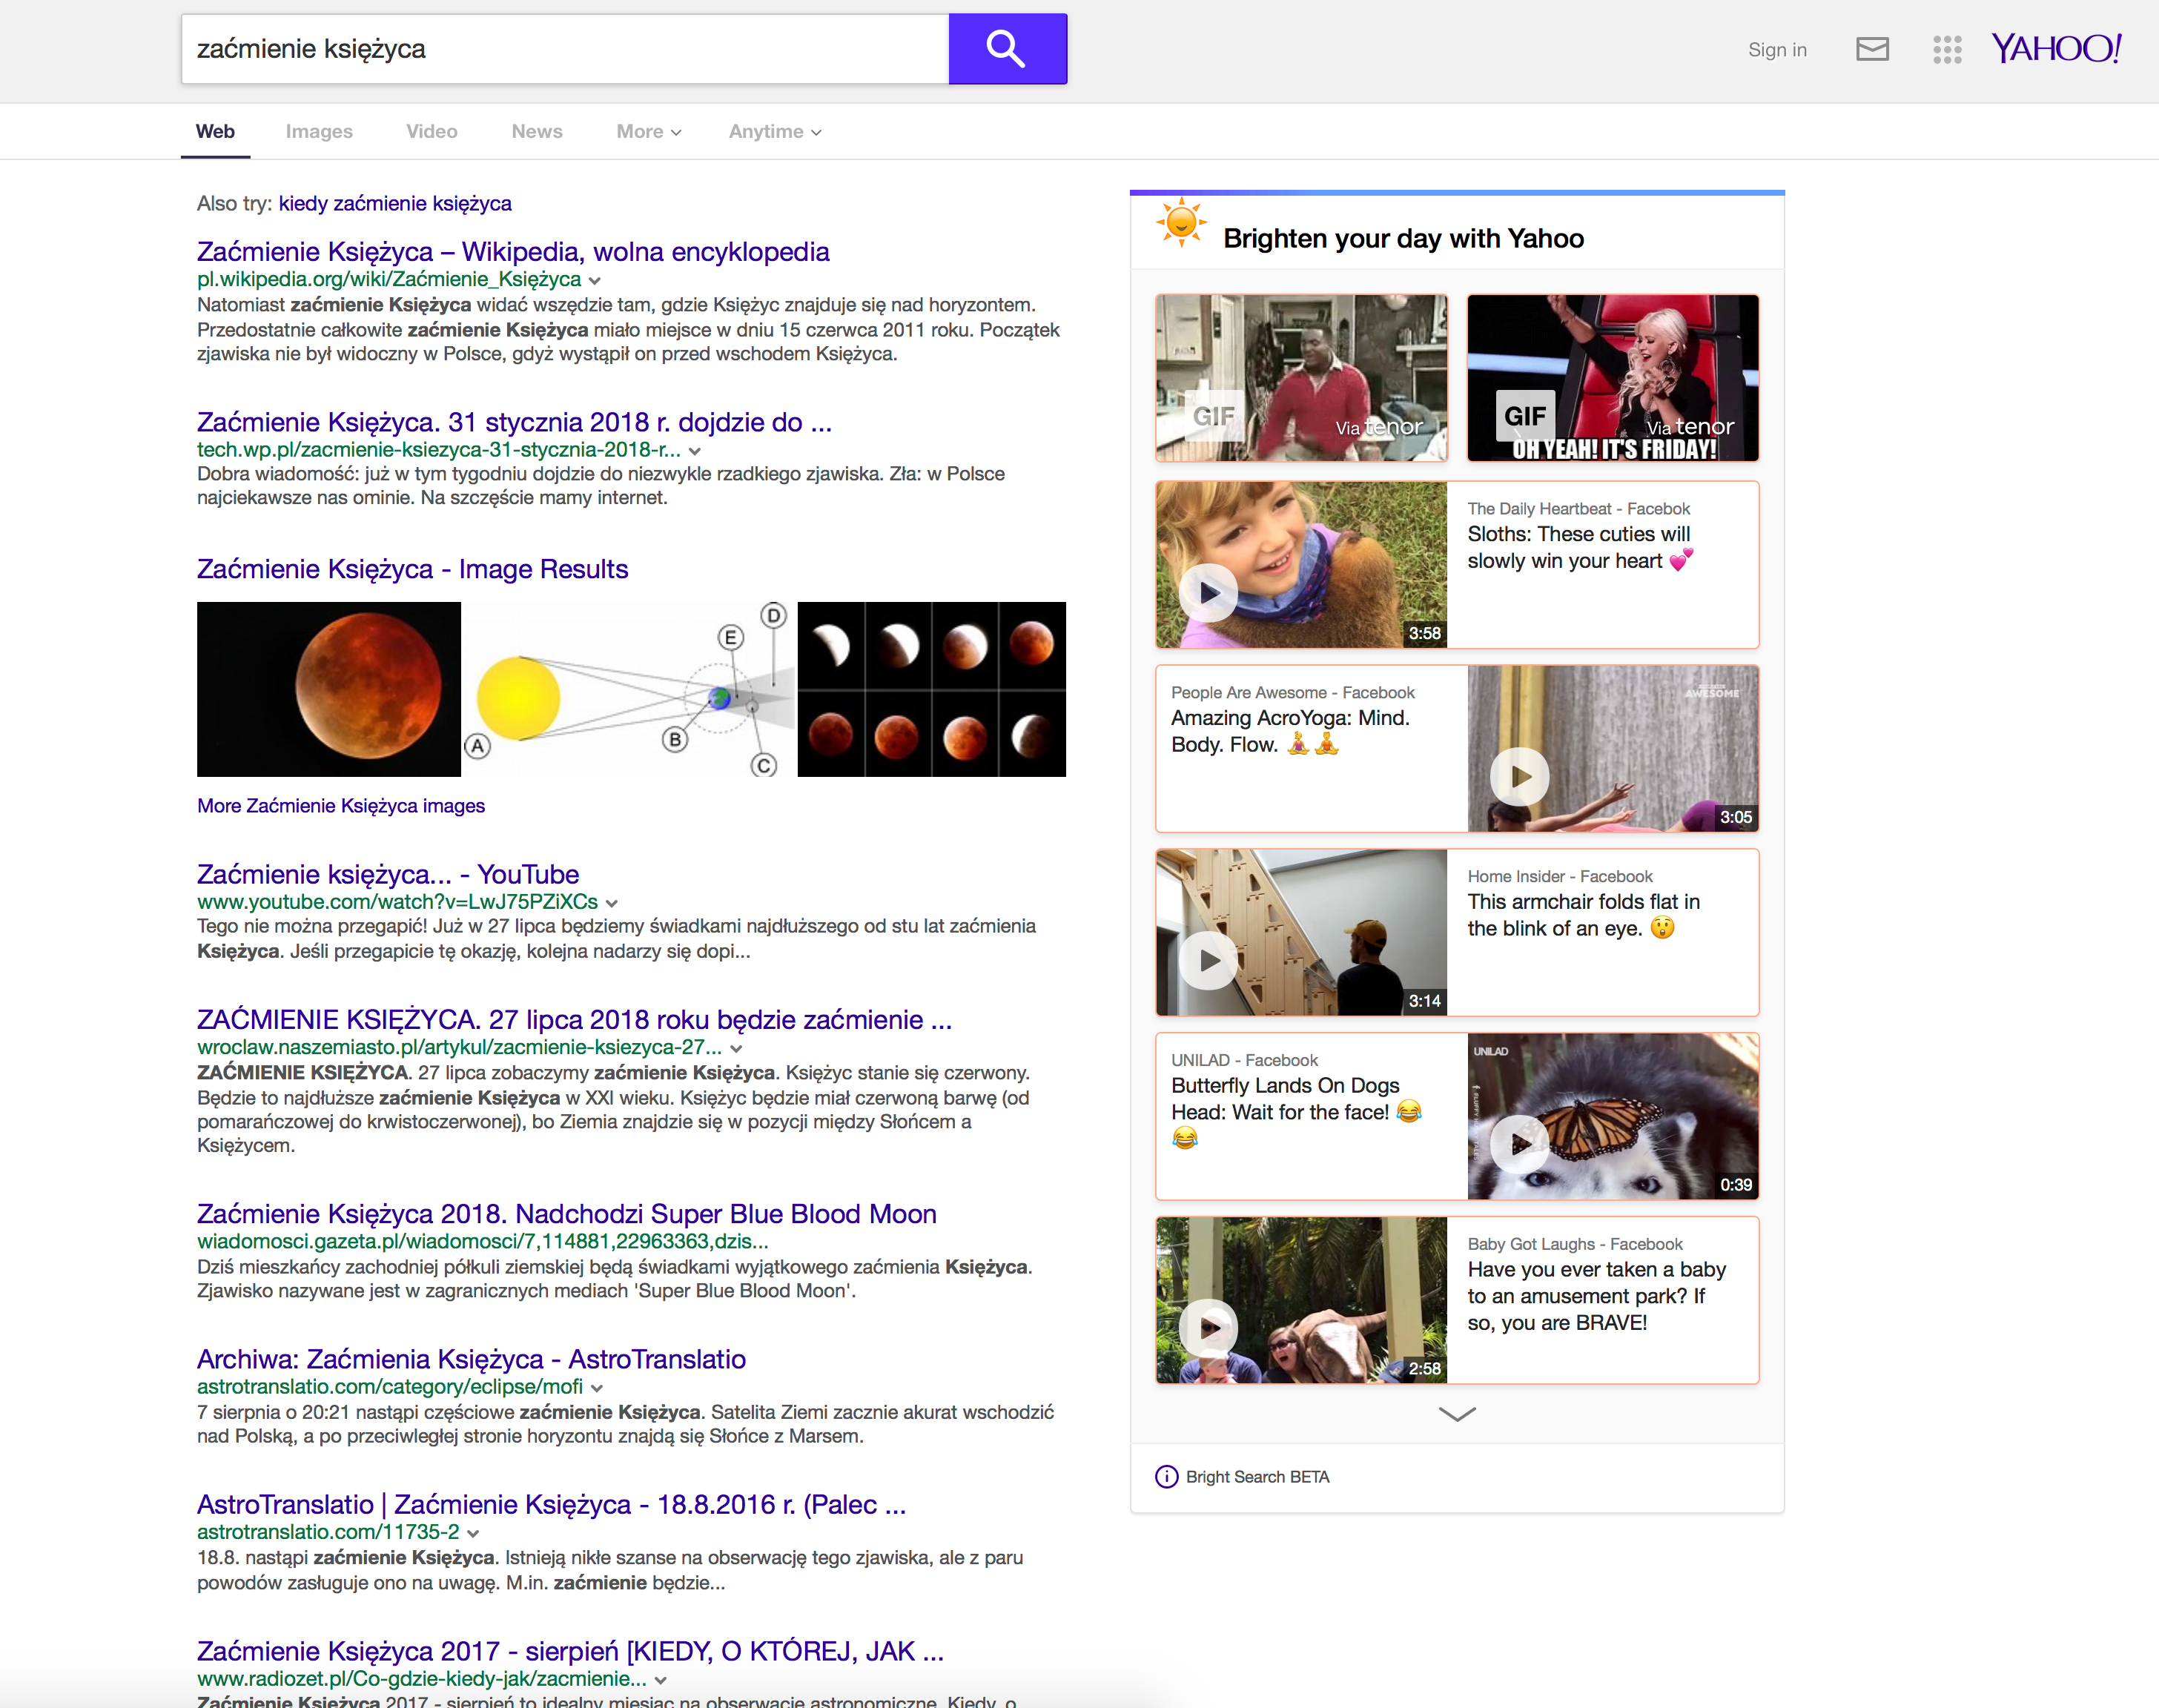The height and width of the screenshot is (1708, 2159).
Task: Play the Sloths video
Action: pyautogui.click(x=1208, y=593)
